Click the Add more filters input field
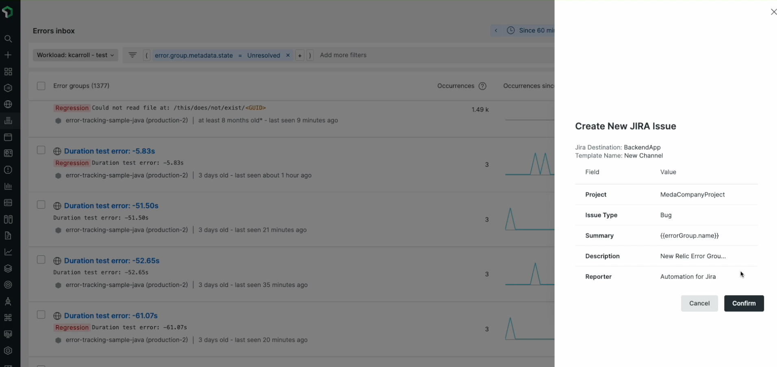Image resolution: width=777 pixels, height=367 pixels. click(343, 55)
